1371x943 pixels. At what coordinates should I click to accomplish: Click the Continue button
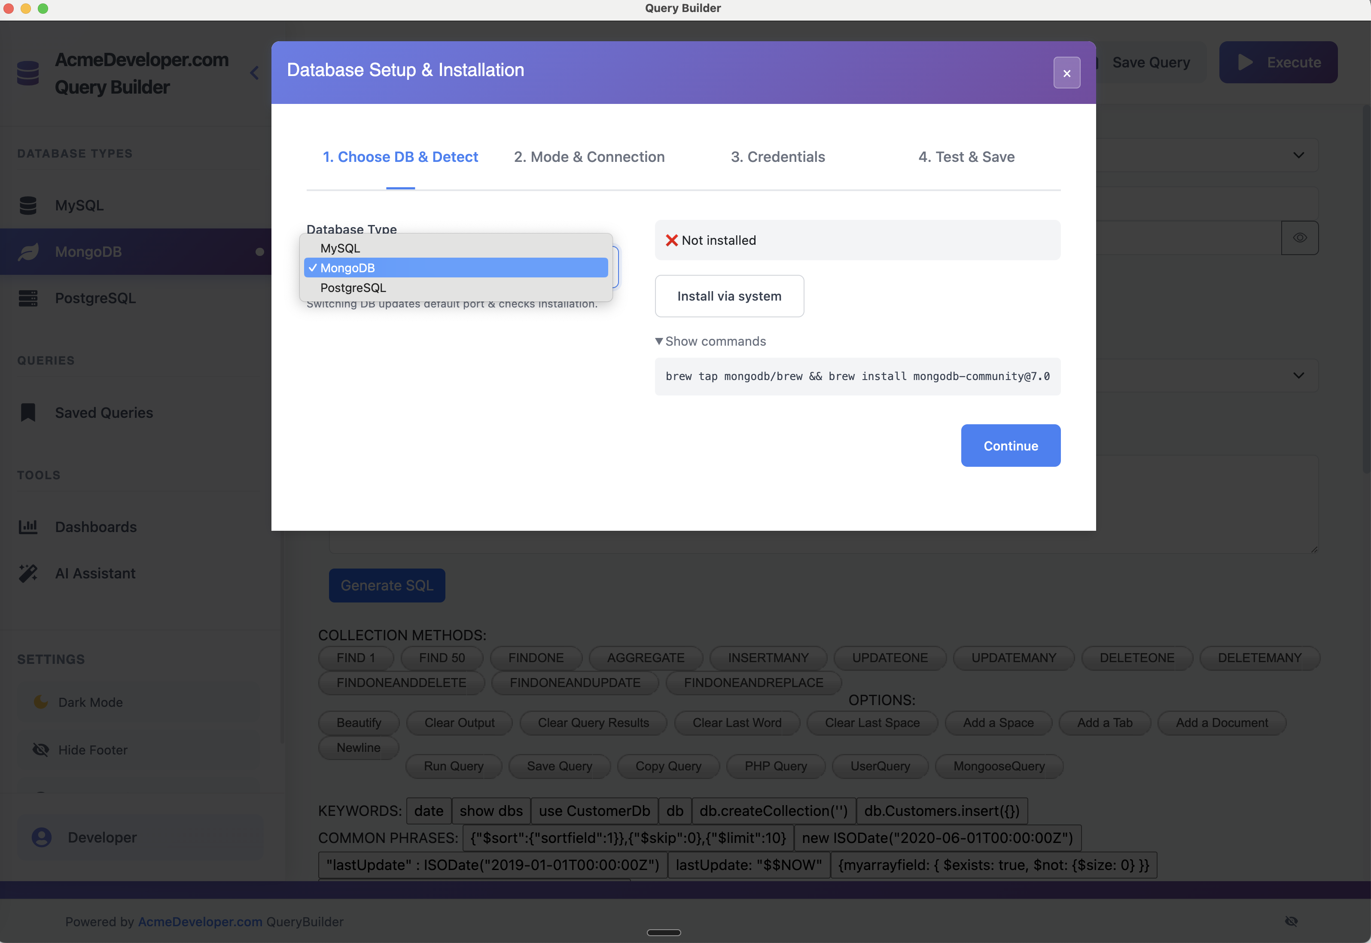tap(1011, 445)
